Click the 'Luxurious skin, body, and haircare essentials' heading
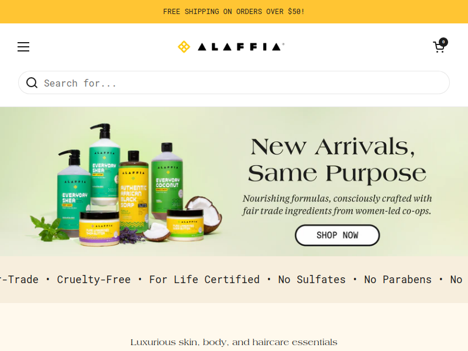 pos(234,342)
